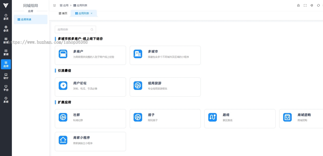The image size is (323, 156).
Task: Click description 景区路线
Action: point(227,120)
